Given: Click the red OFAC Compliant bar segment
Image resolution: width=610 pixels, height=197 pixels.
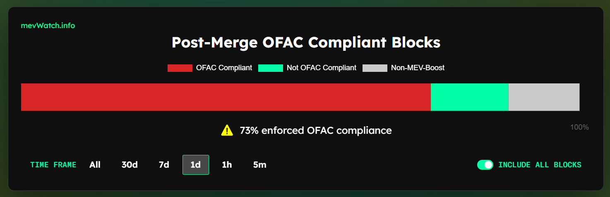Looking at the screenshot, I should tap(226, 97).
